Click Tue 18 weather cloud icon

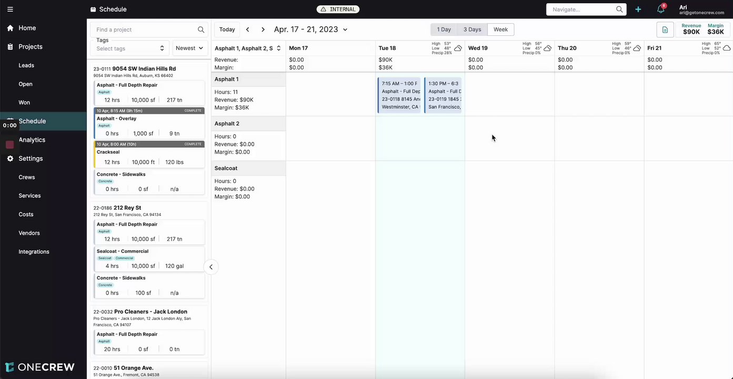tap(458, 48)
